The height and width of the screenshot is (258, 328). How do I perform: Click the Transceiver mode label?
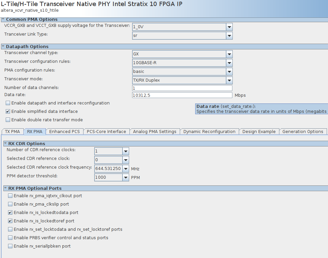[23, 79]
